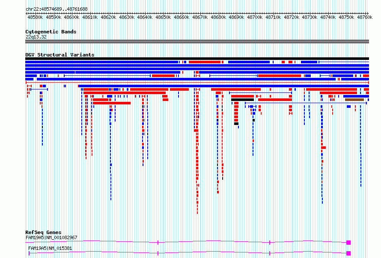Image resolution: width=381 pixels, height=258 pixels.
Task: Select the magenta end exon of NM_001082967
Action: point(348,243)
